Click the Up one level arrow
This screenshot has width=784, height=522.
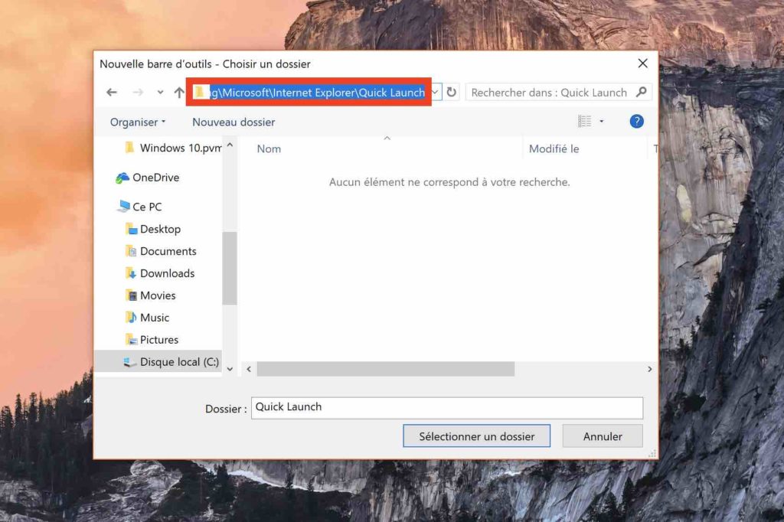point(179,93)
